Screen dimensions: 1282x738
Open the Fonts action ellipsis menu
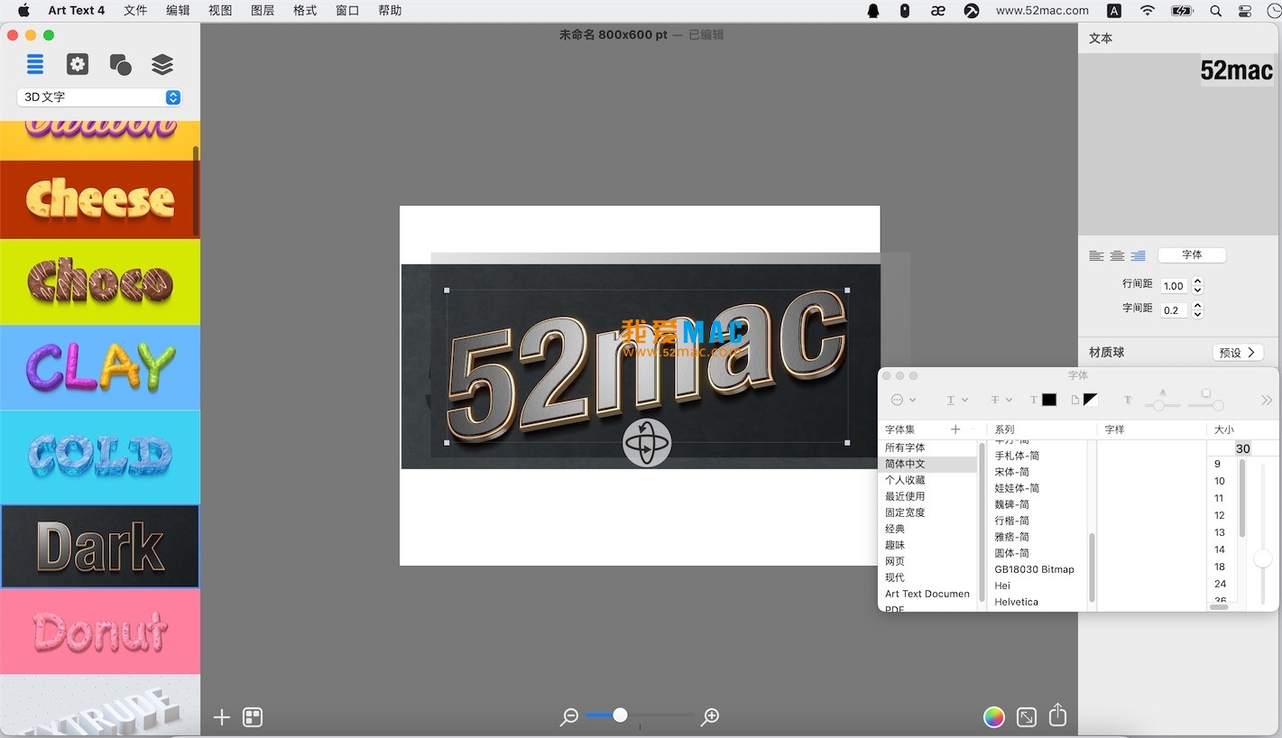(902, 400)
